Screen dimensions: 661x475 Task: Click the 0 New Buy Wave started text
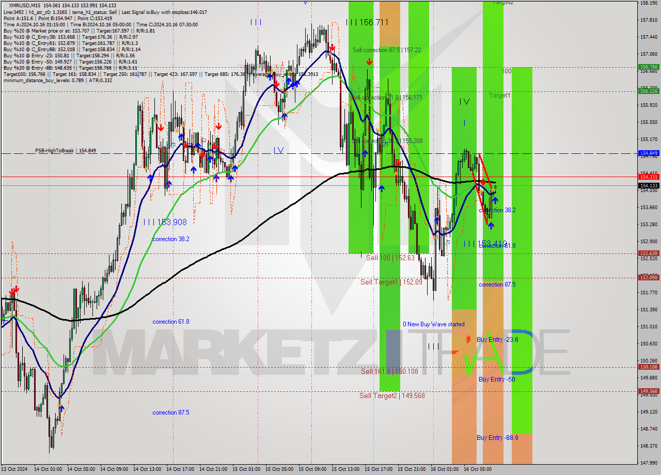pos(434,324)
